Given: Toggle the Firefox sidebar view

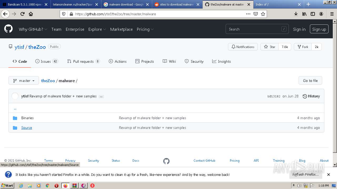Looking at the screenshot, I should [x=313, y=14].
